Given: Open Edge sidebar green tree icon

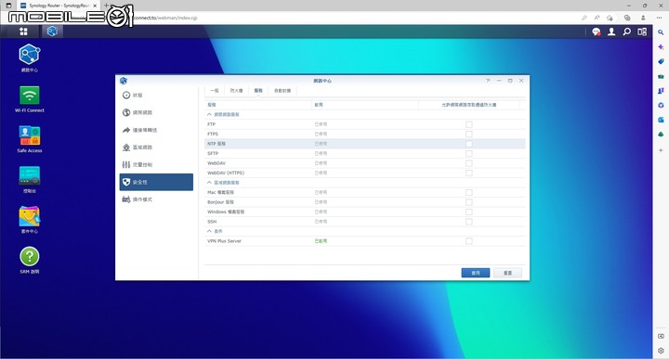Looking at the screenshot, I should pos(661,135).
